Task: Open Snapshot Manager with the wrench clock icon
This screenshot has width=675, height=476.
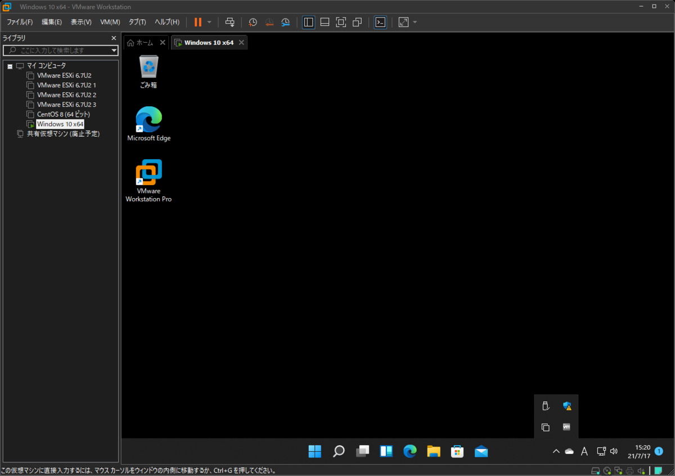Action: pyautogui.click(x=286, y=23)
